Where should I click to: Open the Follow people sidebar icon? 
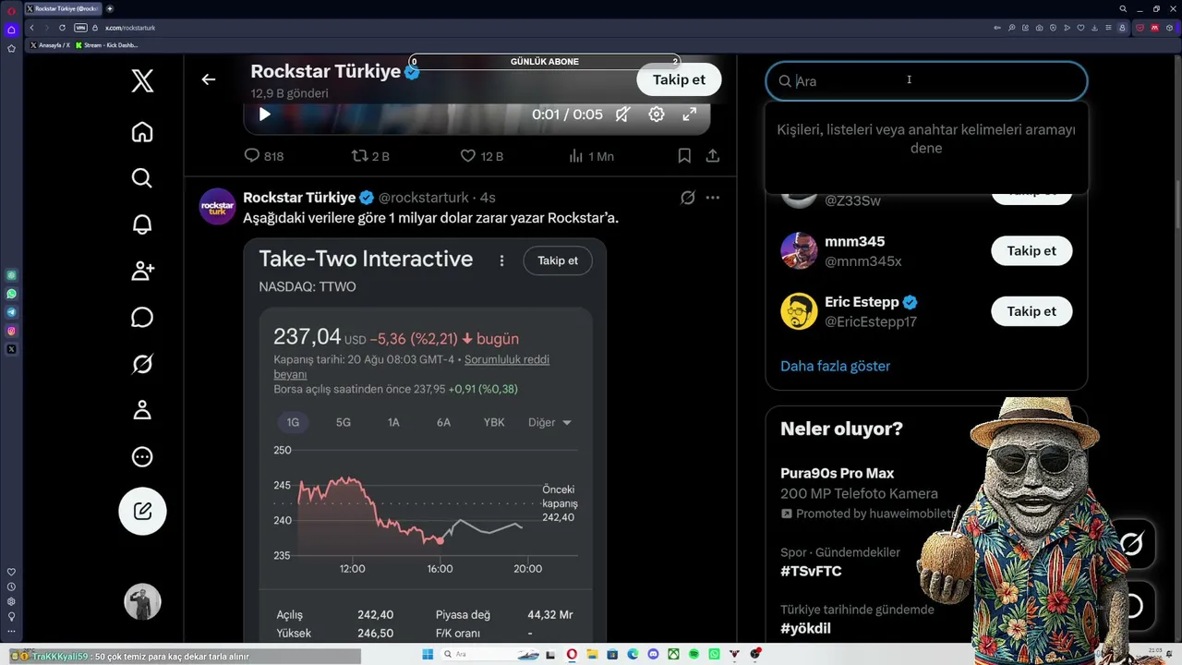[x=142, y=271]
